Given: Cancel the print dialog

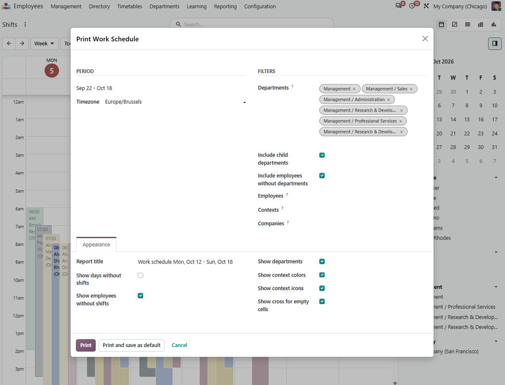Looking at the screenshot, I should tap(179, 345).
